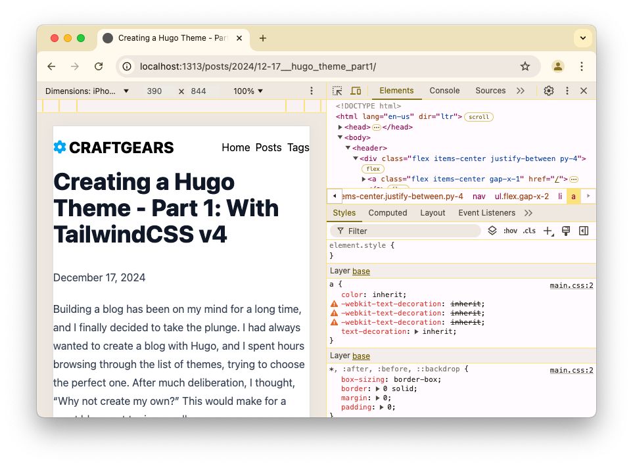Open main.css:2 link beside the a rule

571,285
